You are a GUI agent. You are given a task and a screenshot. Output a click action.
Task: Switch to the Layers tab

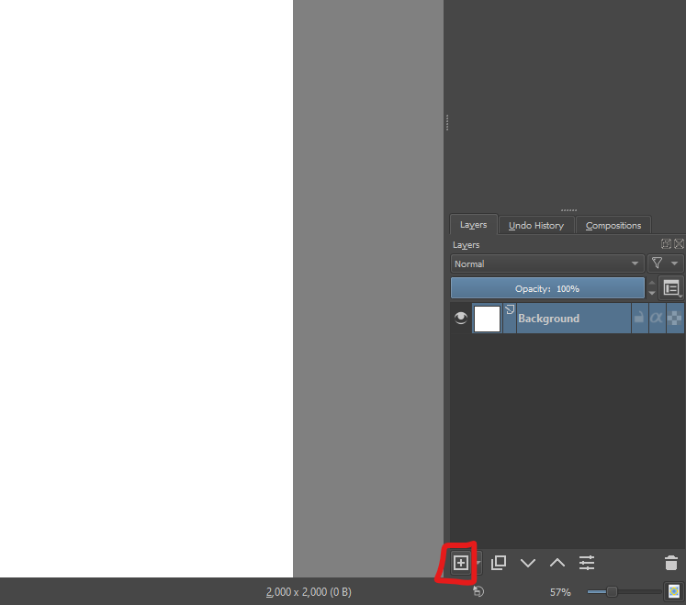(473, 225)
